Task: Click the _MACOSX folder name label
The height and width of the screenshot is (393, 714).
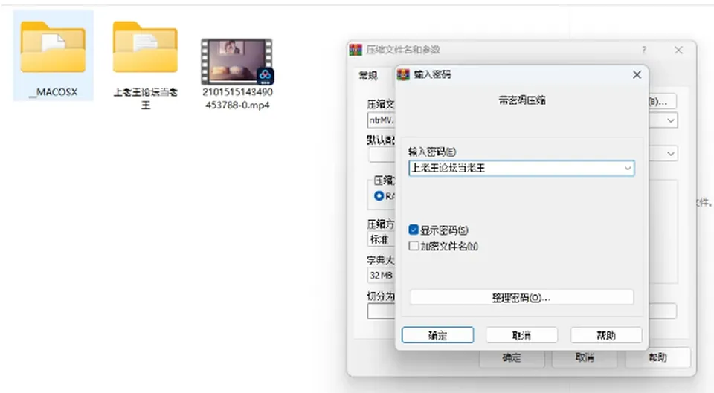Action: [54, 92]
